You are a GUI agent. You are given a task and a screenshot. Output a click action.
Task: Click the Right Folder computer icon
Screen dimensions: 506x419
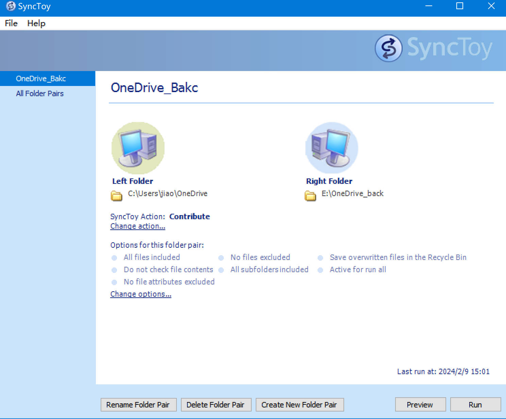(x=332, y=148)
